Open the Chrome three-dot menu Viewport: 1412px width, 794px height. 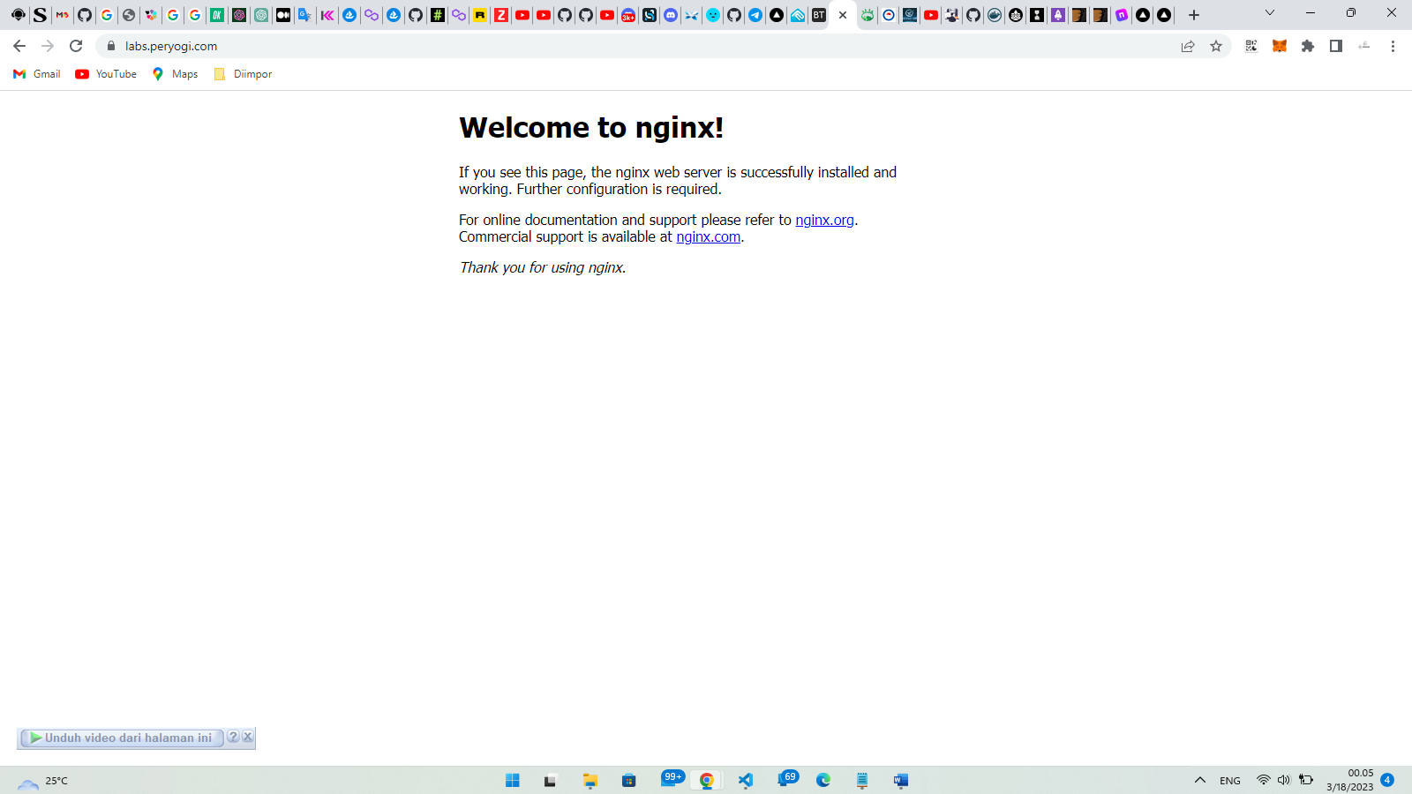1393,46
